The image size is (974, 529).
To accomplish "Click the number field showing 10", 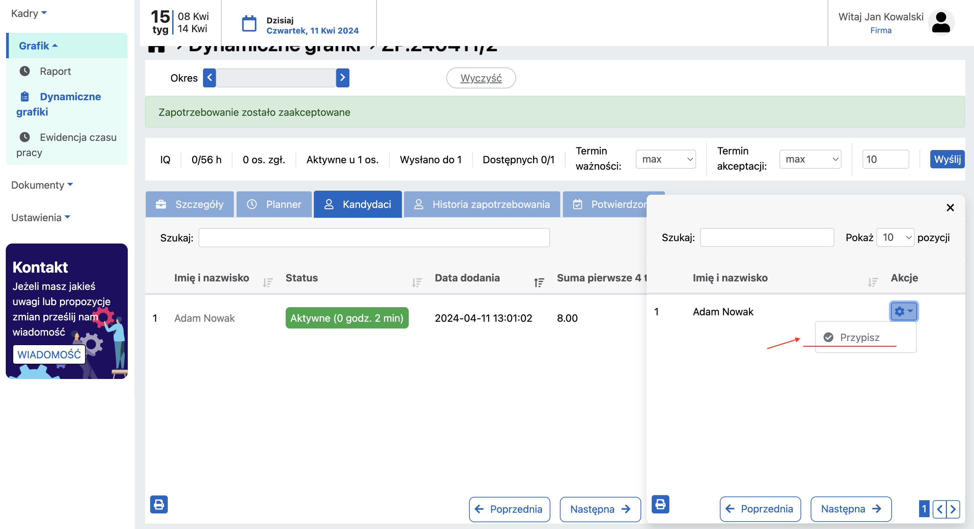I will click(886, 159).
